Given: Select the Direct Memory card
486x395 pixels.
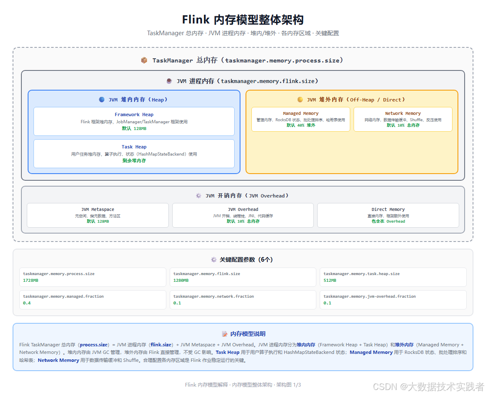Looking at the screenshot, I should (x=388, y=216).
